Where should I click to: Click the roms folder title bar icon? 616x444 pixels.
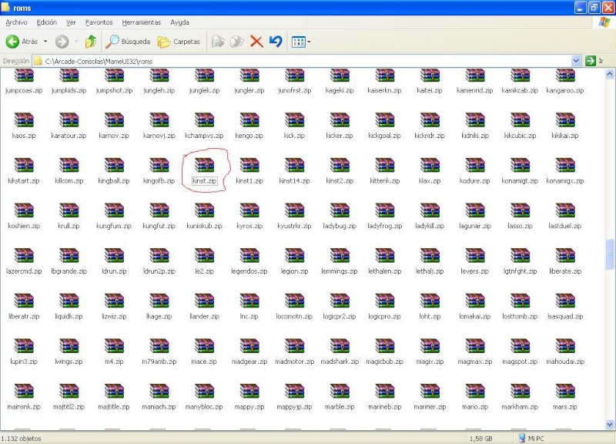pyautogui.click(x=5, y=8)
